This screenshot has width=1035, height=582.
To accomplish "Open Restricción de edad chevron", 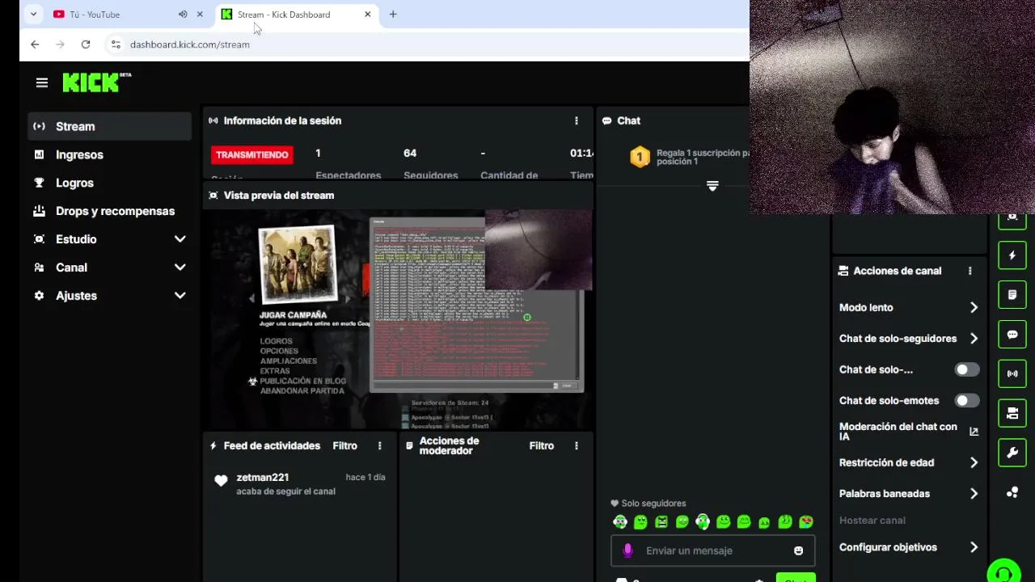I will click(974, 462).
